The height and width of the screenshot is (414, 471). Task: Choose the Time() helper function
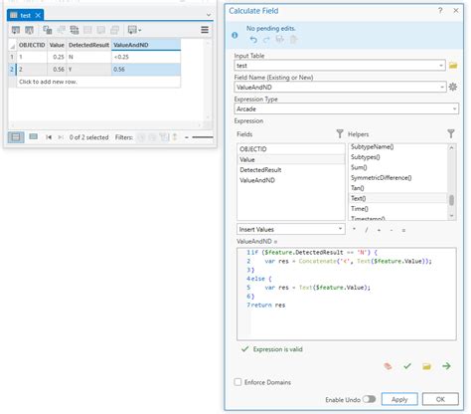pyautogui.click(x=398, y=209)
